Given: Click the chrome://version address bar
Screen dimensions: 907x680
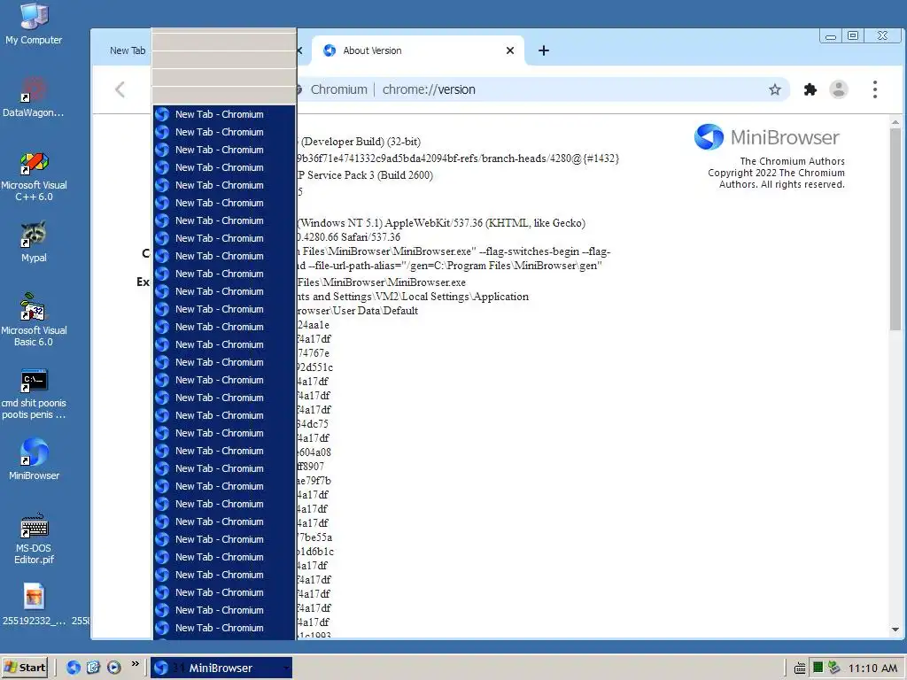Looking at the screenshot, I should [x=429, y=89].
